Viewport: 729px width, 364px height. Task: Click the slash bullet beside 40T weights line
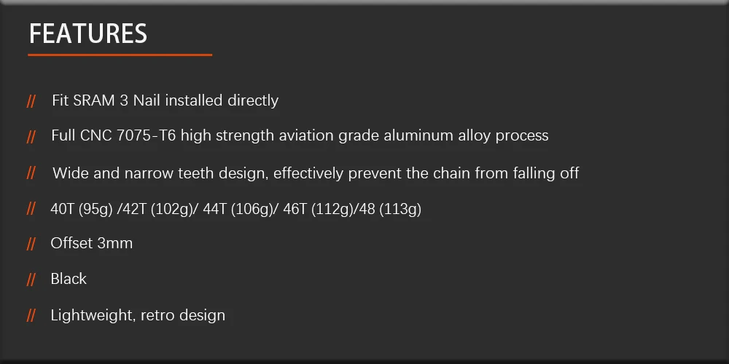(x=31, y=208)
